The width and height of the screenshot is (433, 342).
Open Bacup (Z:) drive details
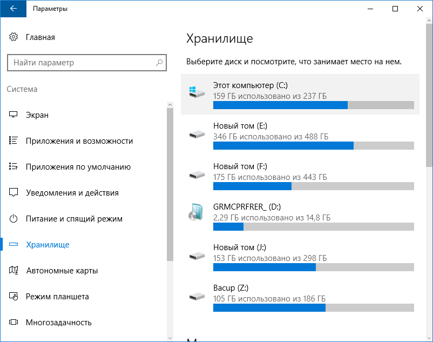coord(300,297)
